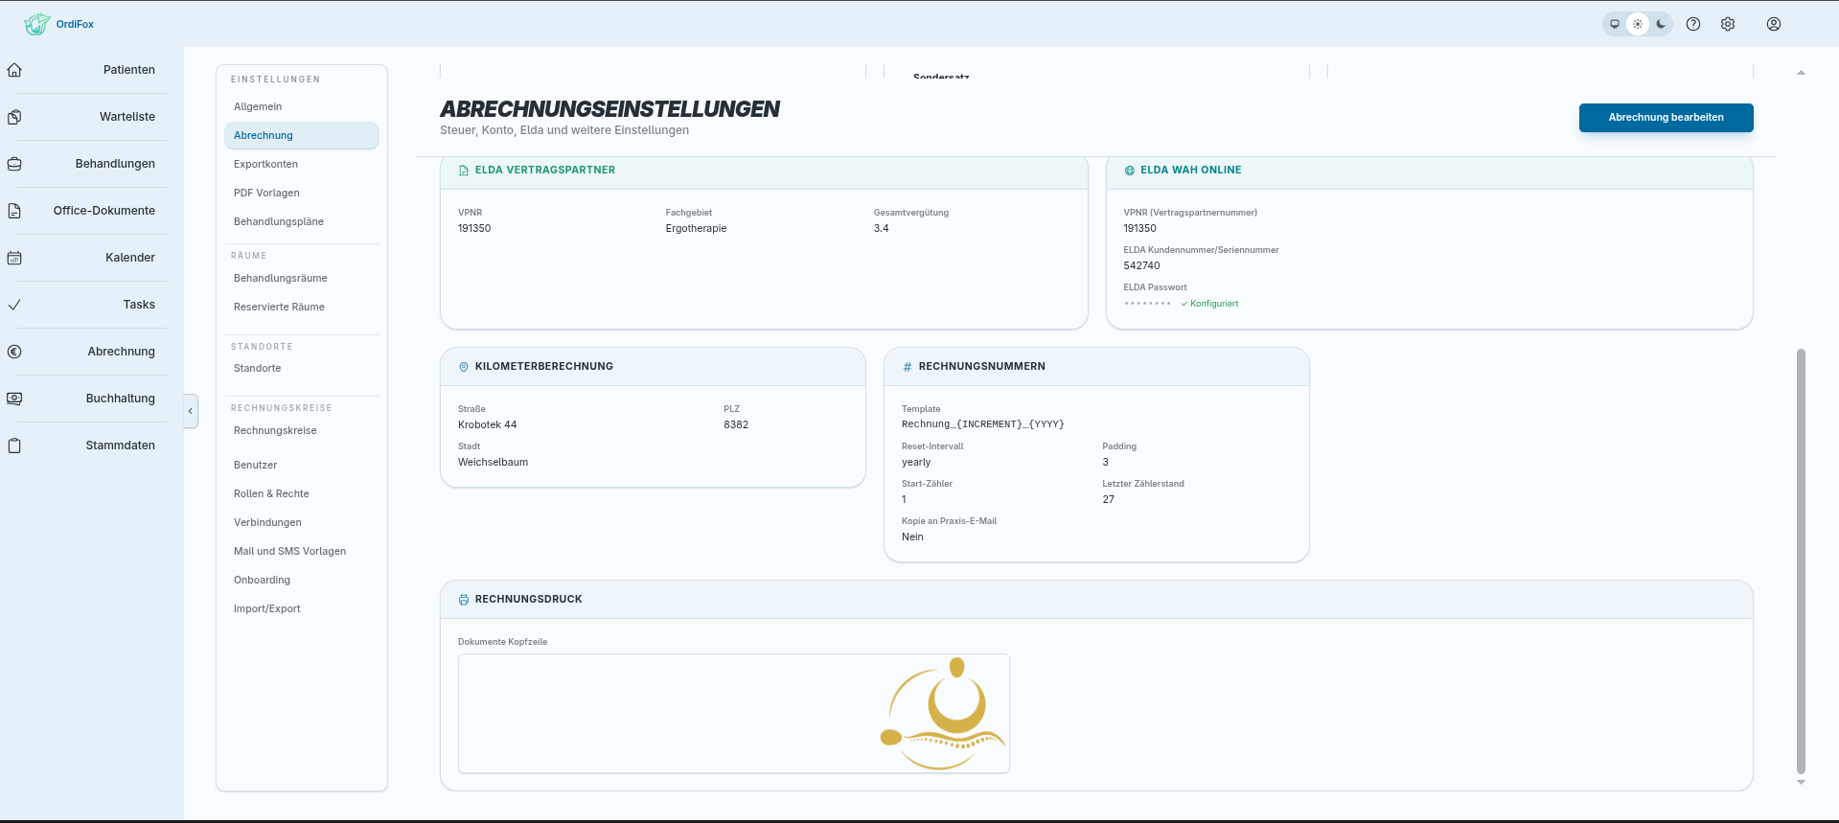Click Behandlungen briefcase icon

[14, 164]
